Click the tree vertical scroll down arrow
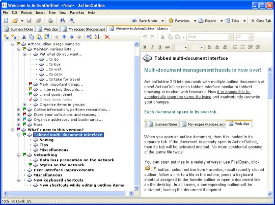This screenshot has height=205, width=275. pyautogui.click(x=136, y=188)
